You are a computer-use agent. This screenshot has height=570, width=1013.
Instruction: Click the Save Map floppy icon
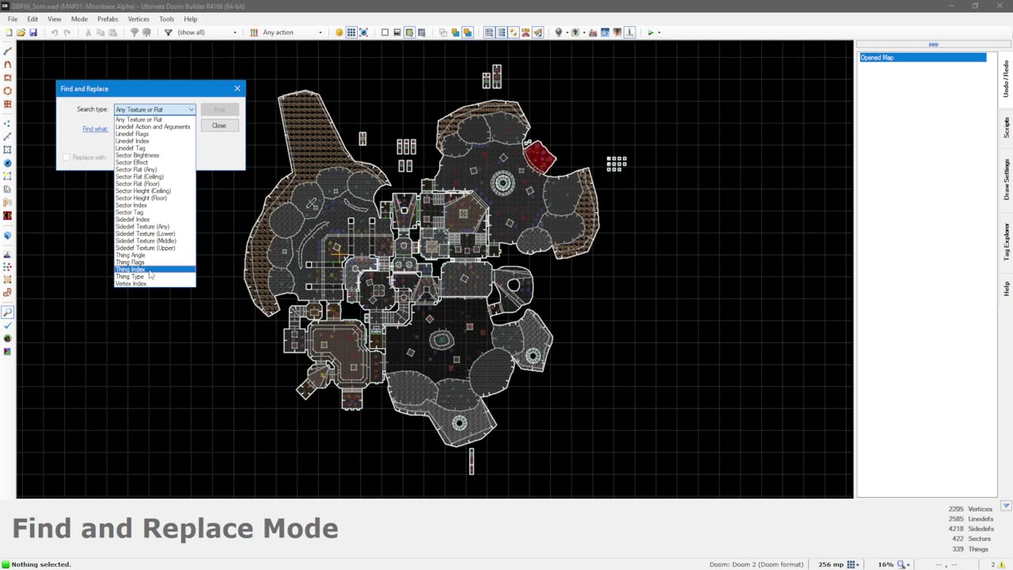(33, 32)
